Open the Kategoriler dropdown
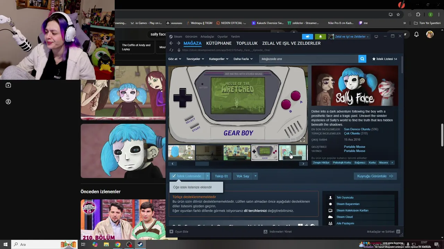 pos(219,59)
